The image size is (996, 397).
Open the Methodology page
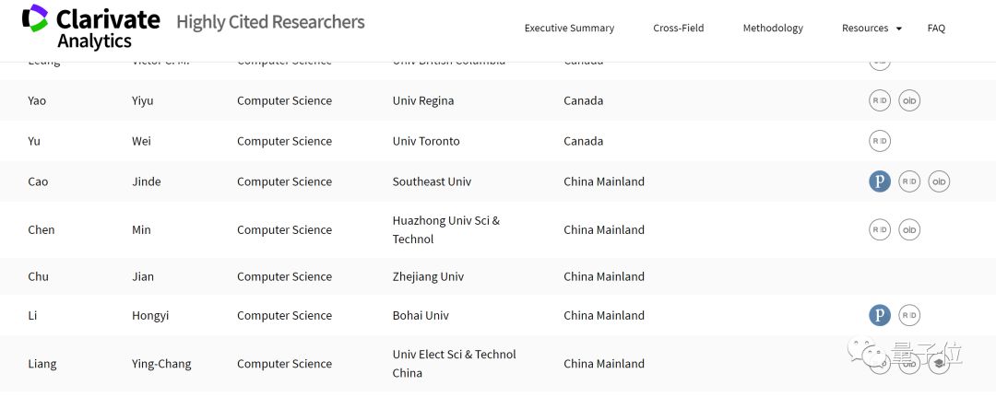point(773,29)
